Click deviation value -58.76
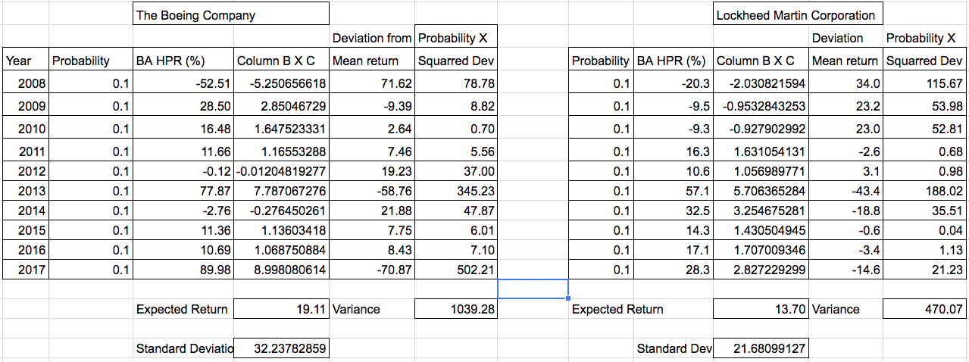969x362 pixels. click(372, 191)
